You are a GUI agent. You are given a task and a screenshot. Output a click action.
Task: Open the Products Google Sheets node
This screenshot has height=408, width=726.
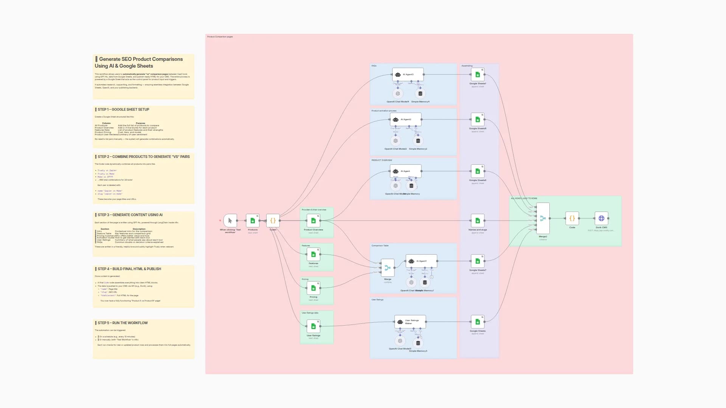click(x=253, y=220)
